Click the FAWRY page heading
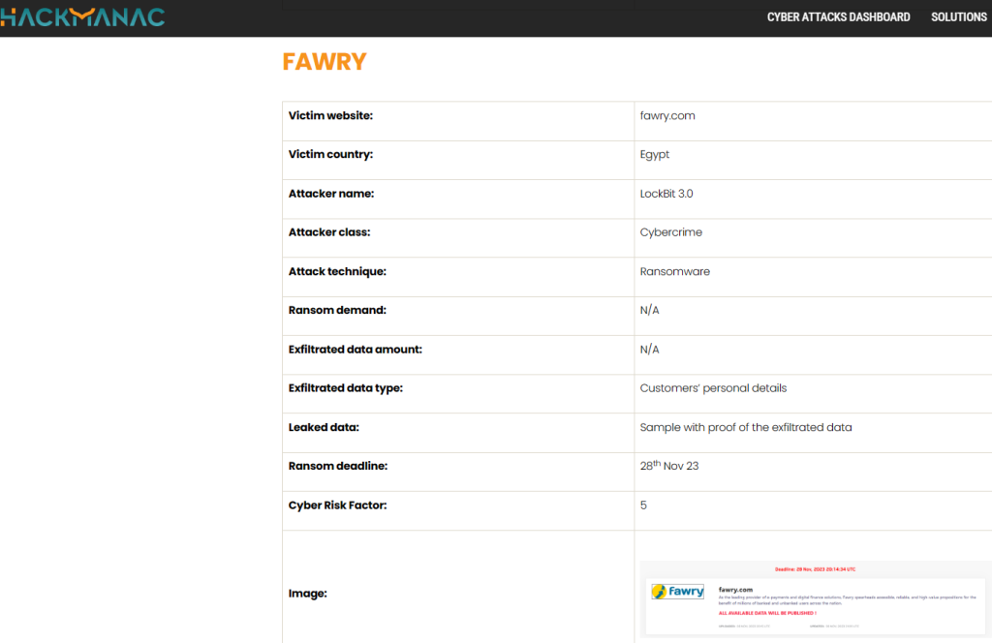This screenshot has width=992, height=643. point(325,62)
